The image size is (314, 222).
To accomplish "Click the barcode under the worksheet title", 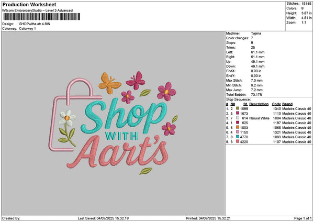I will [x=42, y=17].
